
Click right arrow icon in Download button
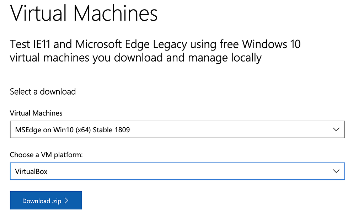tap(66, 201)
